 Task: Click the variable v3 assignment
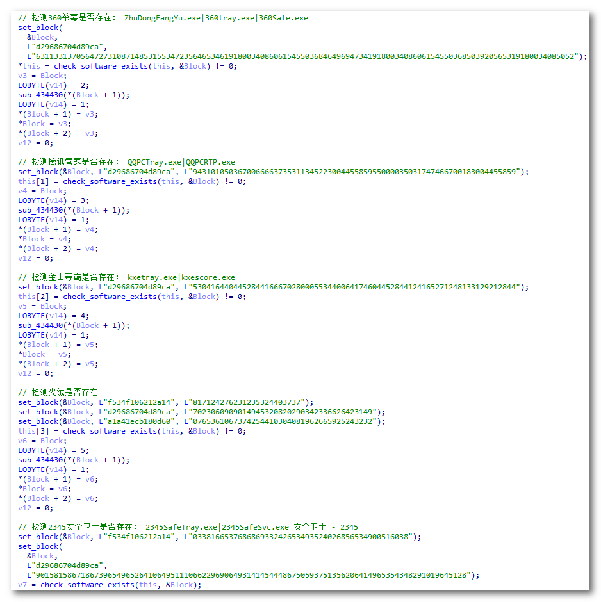click(24, 76)
